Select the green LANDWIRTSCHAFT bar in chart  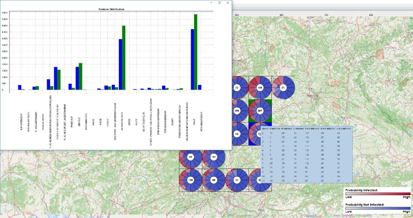coord(124,58)
